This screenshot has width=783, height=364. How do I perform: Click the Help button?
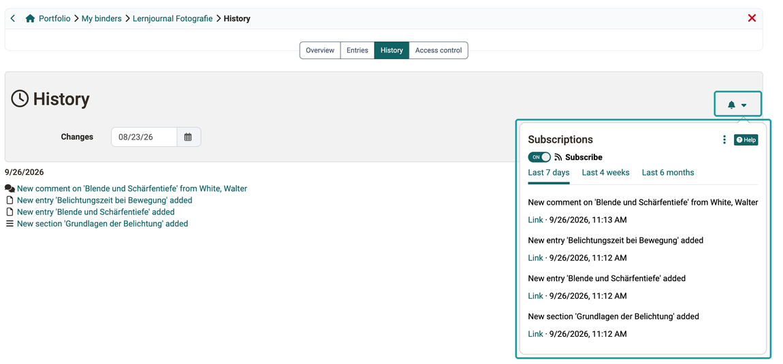click(746, 139)
